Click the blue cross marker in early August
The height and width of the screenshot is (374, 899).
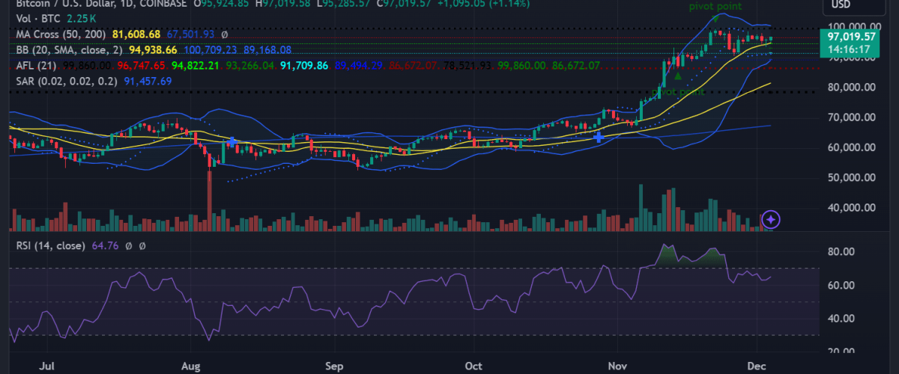tap(232, 141)
